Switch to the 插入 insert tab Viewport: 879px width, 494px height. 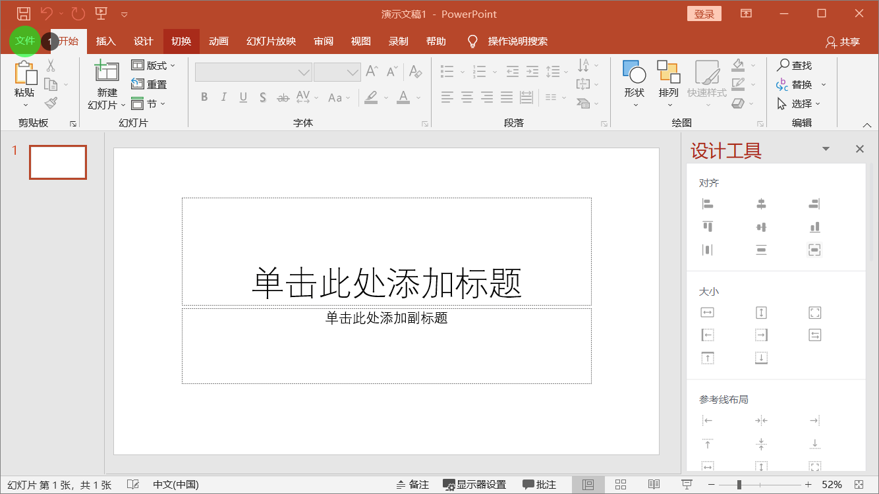tap(105, 41)
